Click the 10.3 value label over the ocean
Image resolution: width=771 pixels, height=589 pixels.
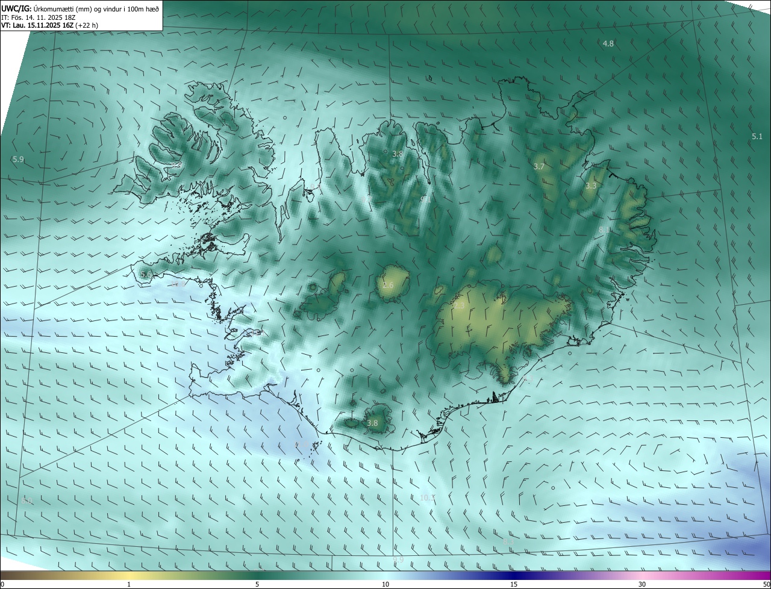tap(428, 498)
